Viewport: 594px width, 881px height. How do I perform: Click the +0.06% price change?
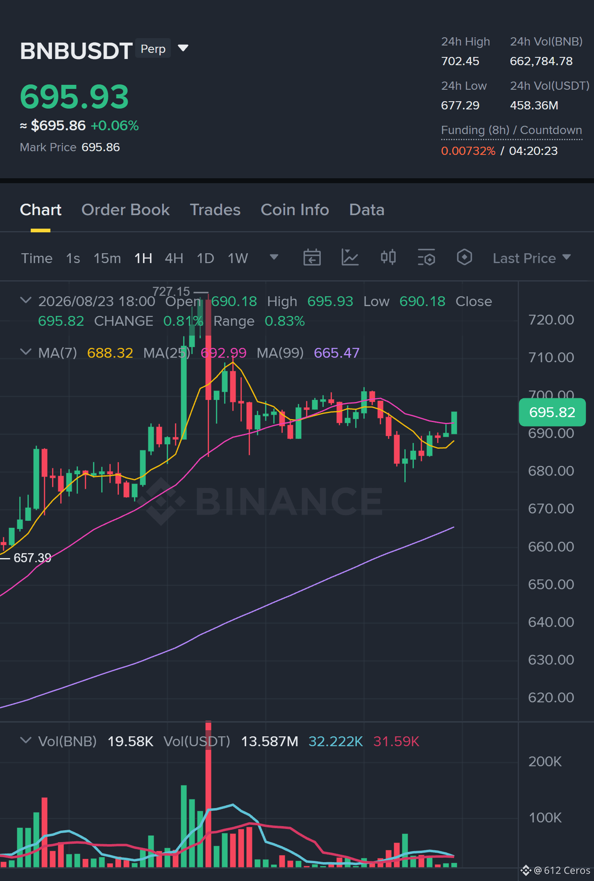pos(115,126)
